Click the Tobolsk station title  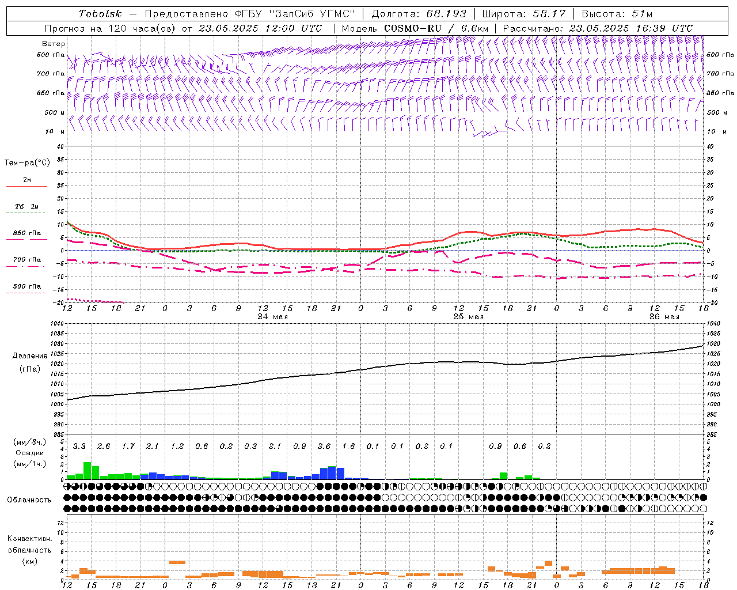click(100, 14)
